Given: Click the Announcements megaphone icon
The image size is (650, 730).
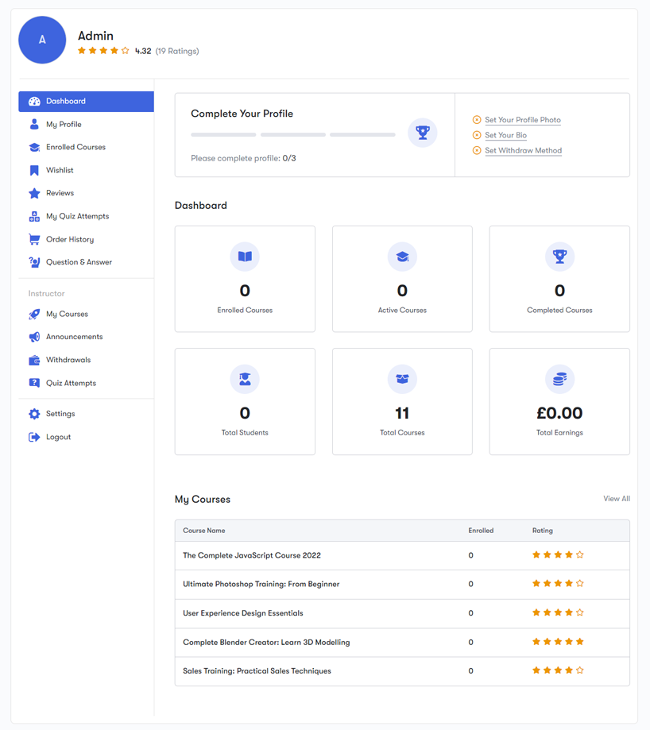Looking at the screenshot, I should click(x=34, y=338).
